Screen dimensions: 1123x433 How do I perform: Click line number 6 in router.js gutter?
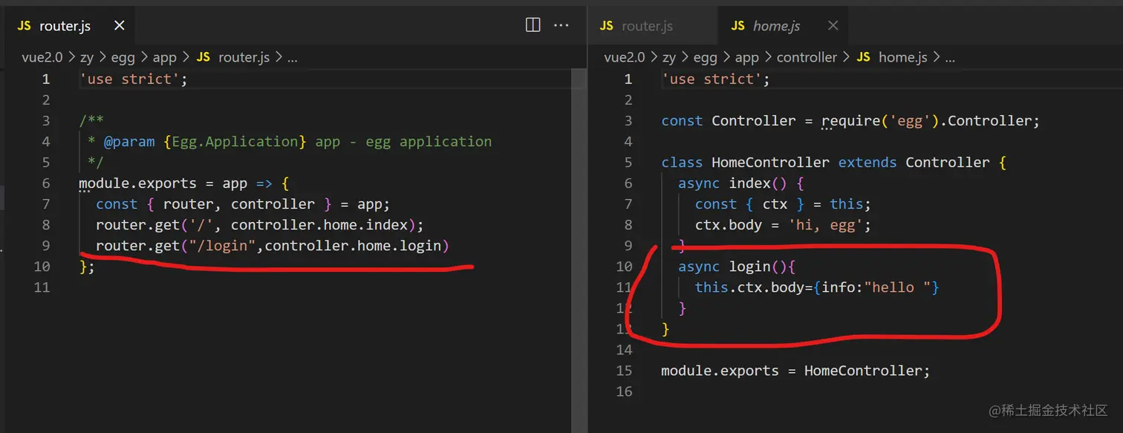[46, 183]
